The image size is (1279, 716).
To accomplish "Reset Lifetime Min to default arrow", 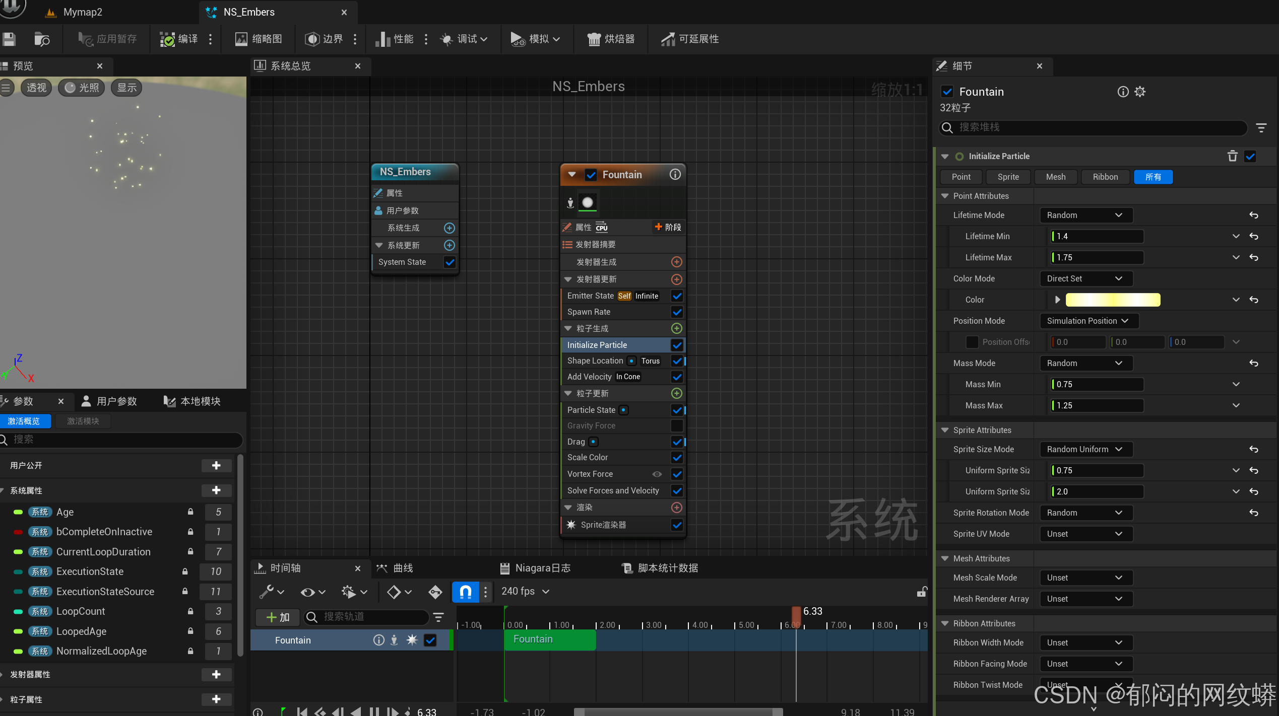I will (x=1254, y=236).
